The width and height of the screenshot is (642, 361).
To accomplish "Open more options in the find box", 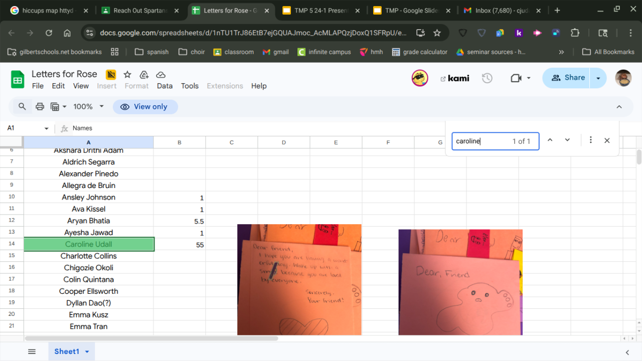I will (590, 140).
